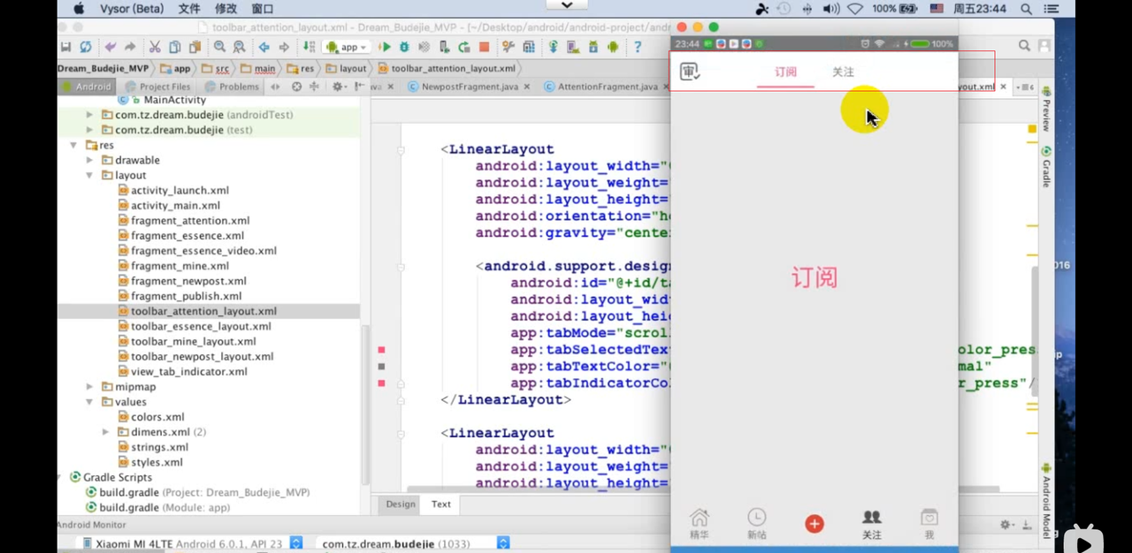1132x553 pixels.
Task: Open the AttentionFragment.java editor tab
Action: 607,87
